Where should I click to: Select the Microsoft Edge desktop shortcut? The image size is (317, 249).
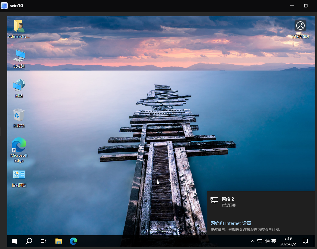pyautogui.click(x=19, y=149)
